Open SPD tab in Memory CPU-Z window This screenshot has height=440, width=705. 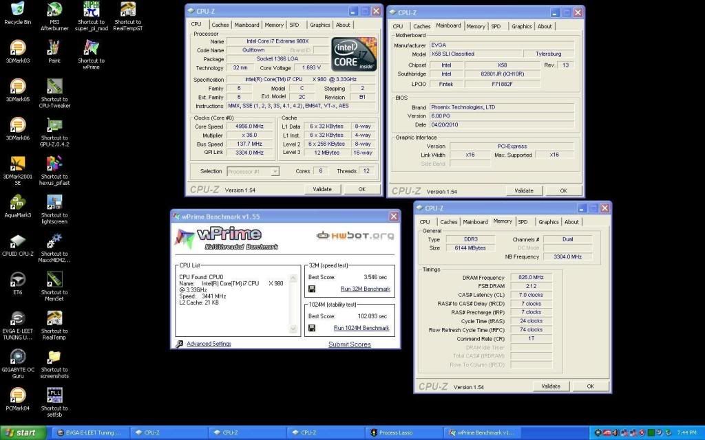click(x=523, y=222)
